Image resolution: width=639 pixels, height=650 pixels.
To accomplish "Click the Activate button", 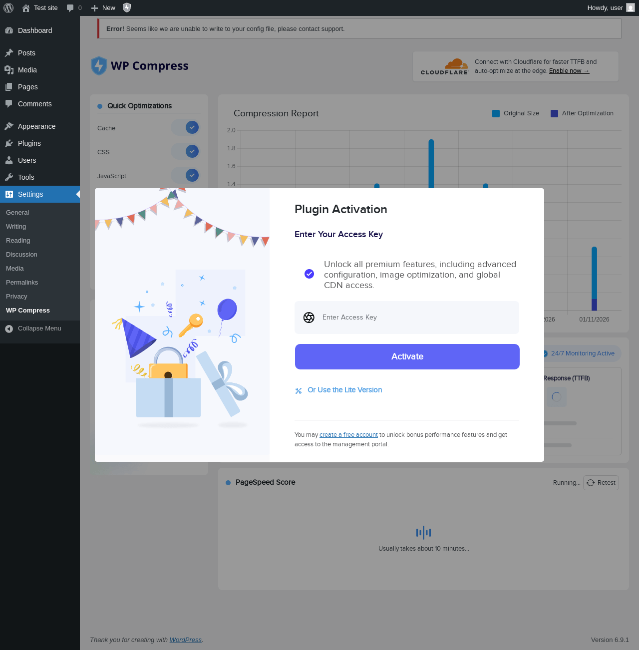I will [x=407, y=356].
